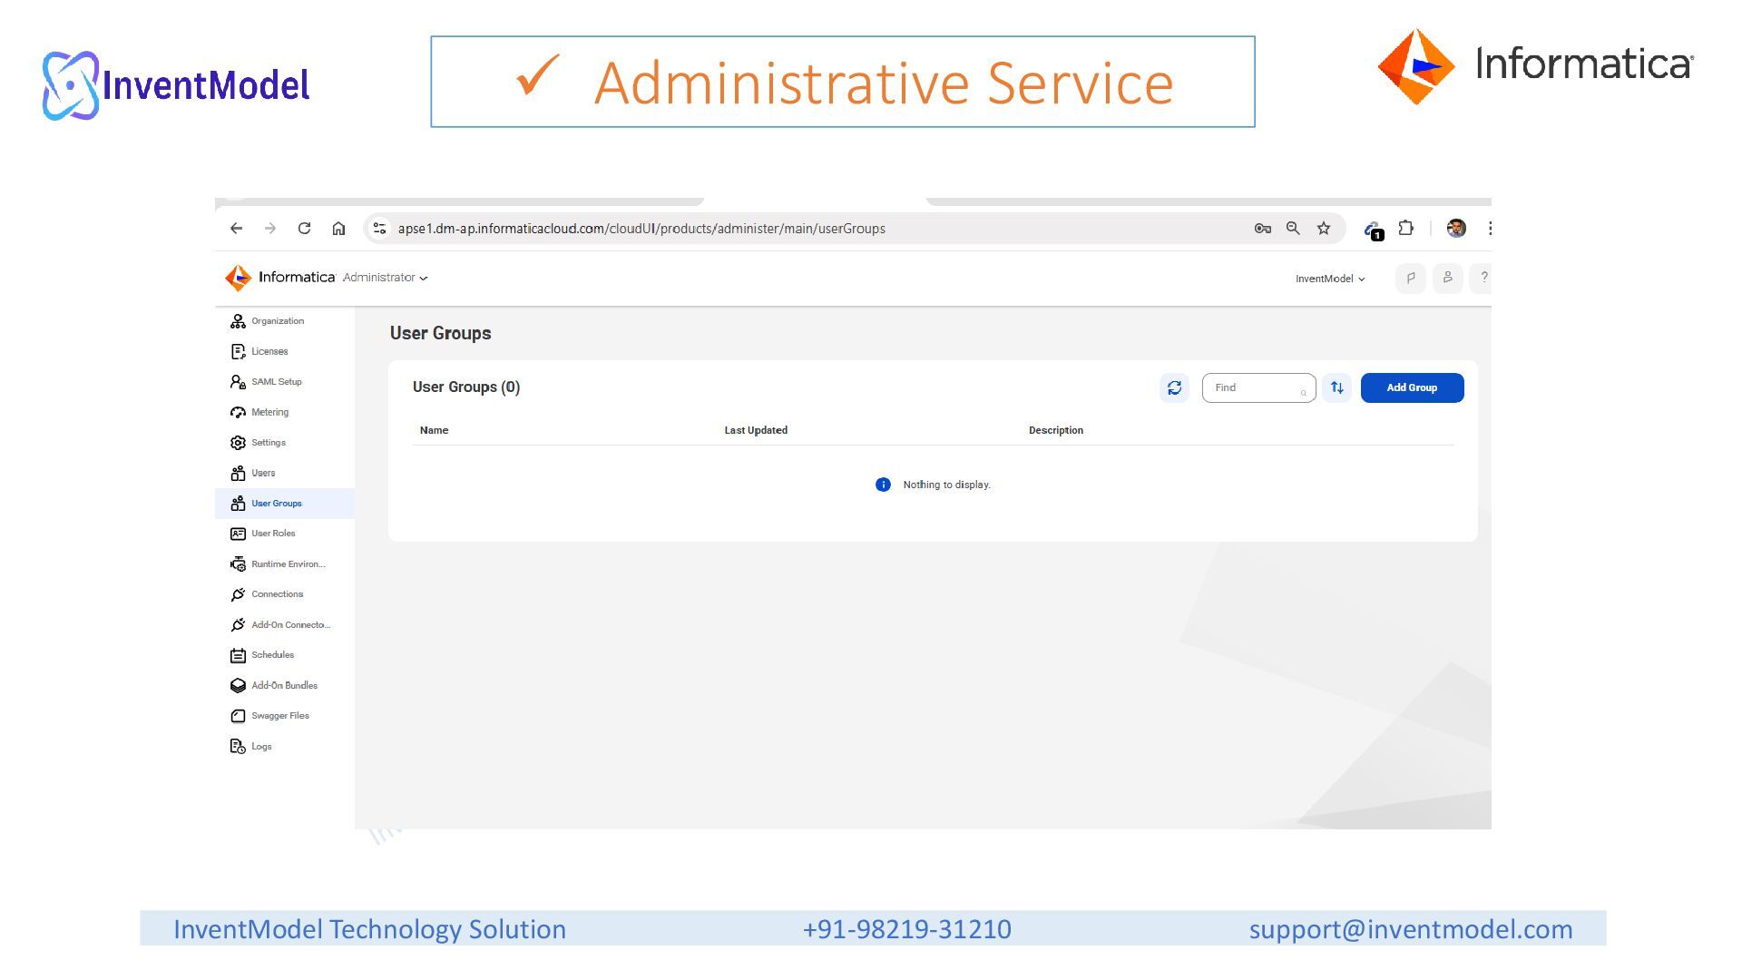Click the SAML Setup sidebar icon

tap(238, 382)
